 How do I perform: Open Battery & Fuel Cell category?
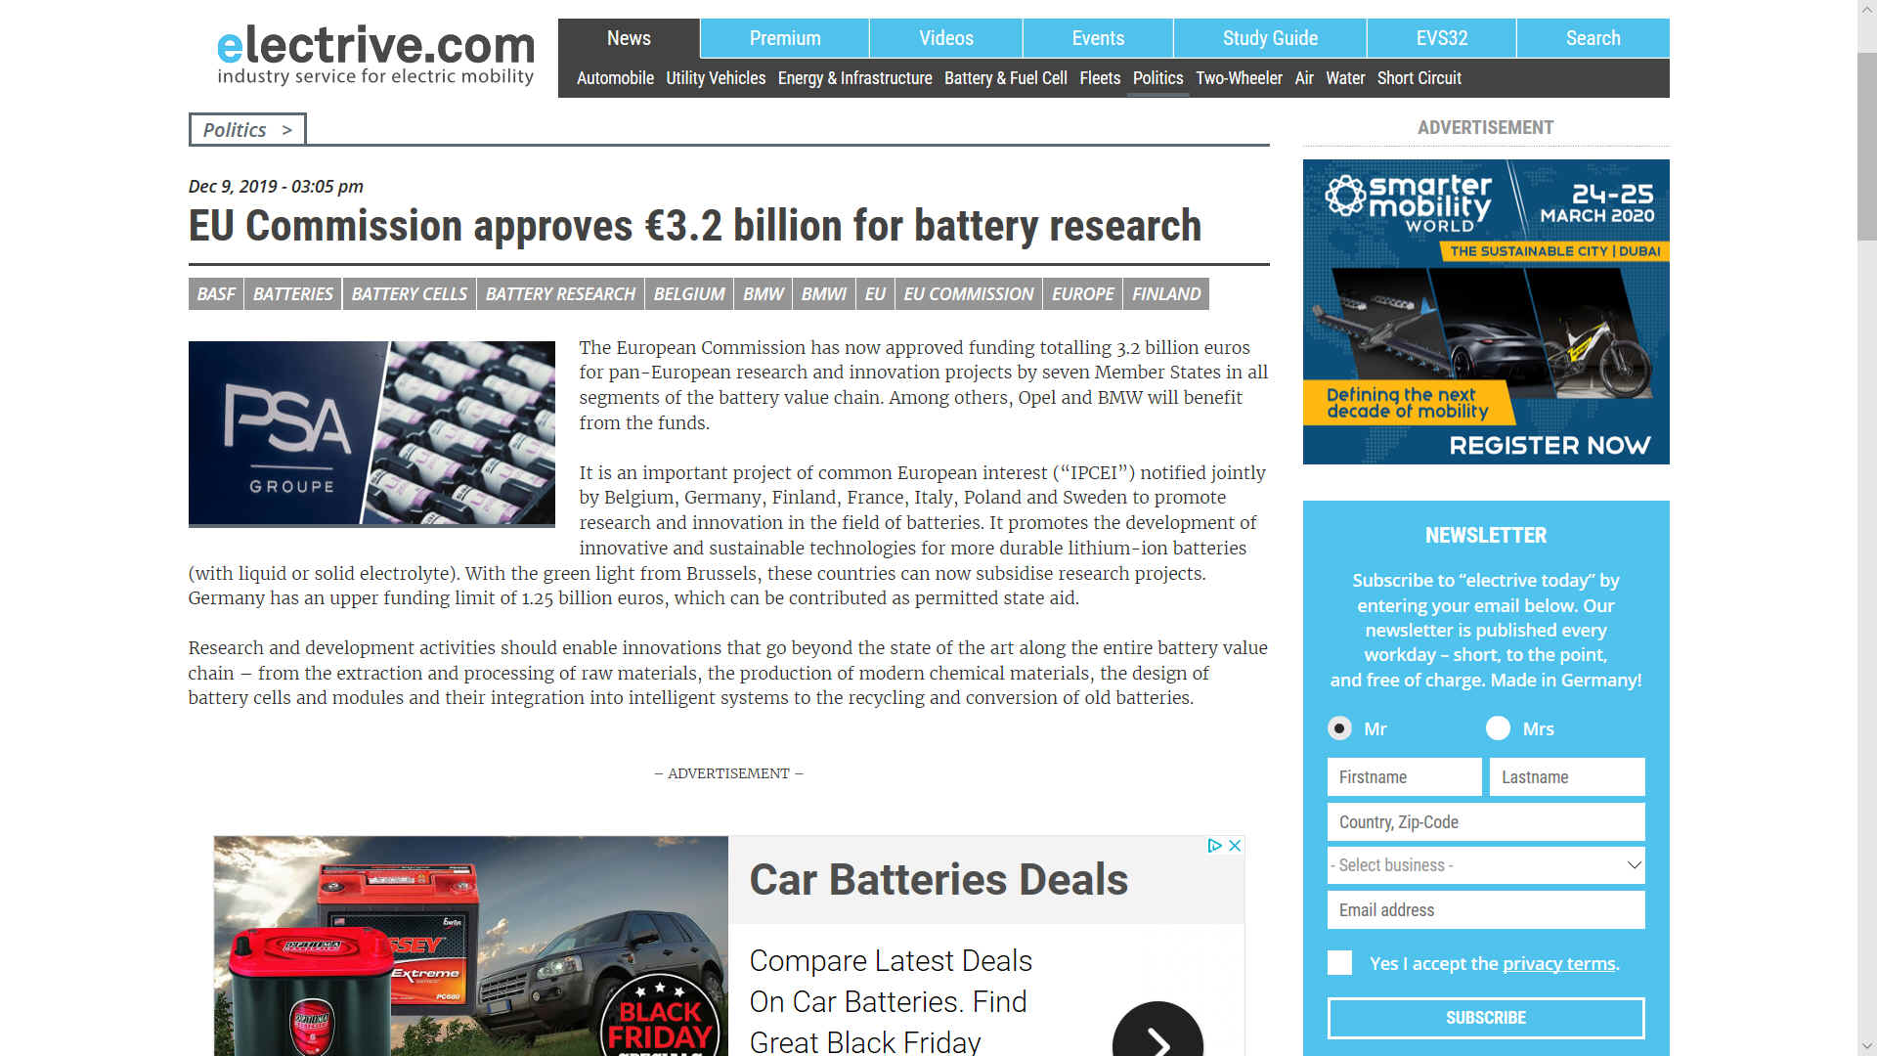(x=1006, y=78)
